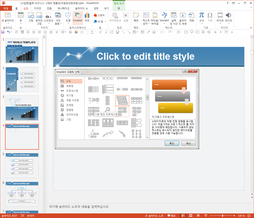Open the Store (스토어) add-ins
Image resolution: width=254 pixels, height=218 pixels.
tap(99, 15)
